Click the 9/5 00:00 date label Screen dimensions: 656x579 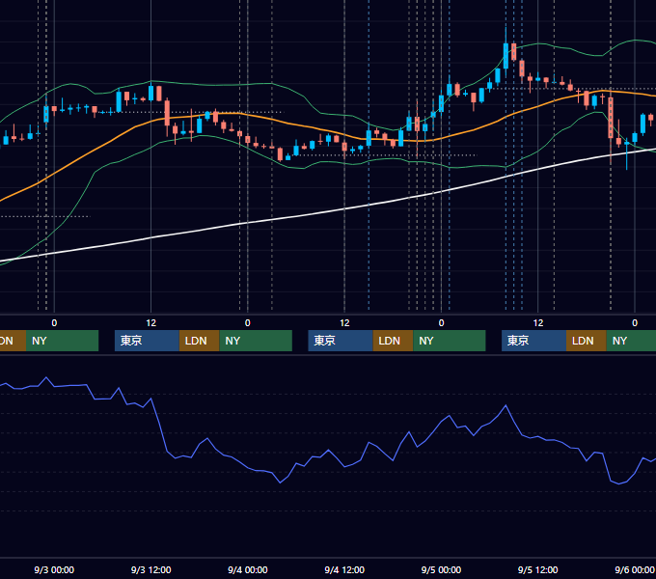[441, 569]
